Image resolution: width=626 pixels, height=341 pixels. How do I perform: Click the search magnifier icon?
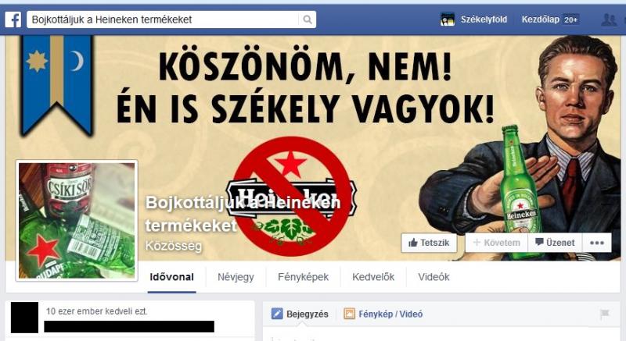[307, 20]
